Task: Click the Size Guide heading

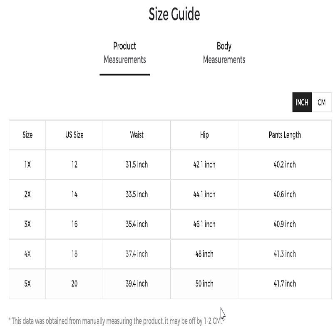Action: click(174, 14)
